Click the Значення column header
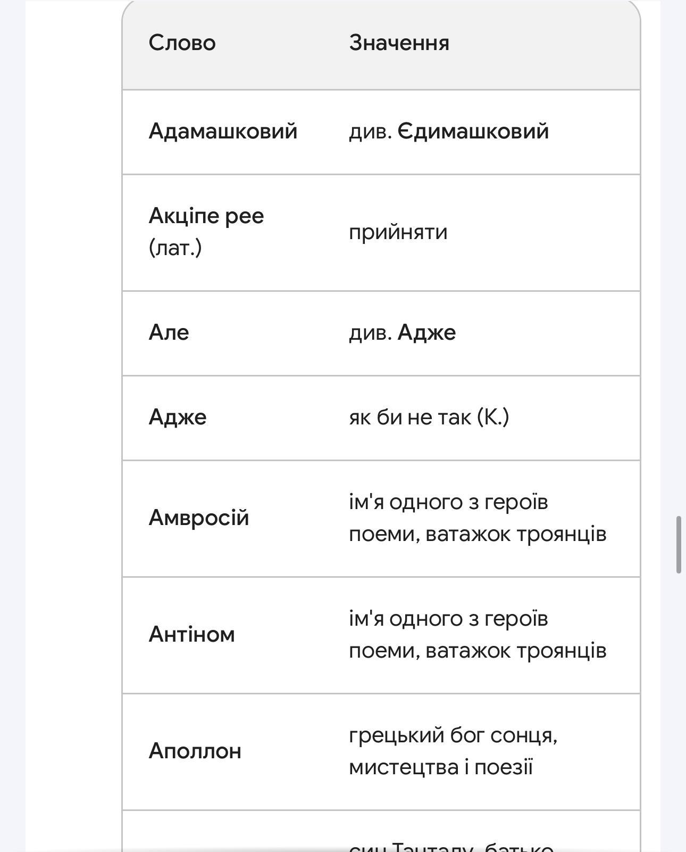 click(399, 43)
